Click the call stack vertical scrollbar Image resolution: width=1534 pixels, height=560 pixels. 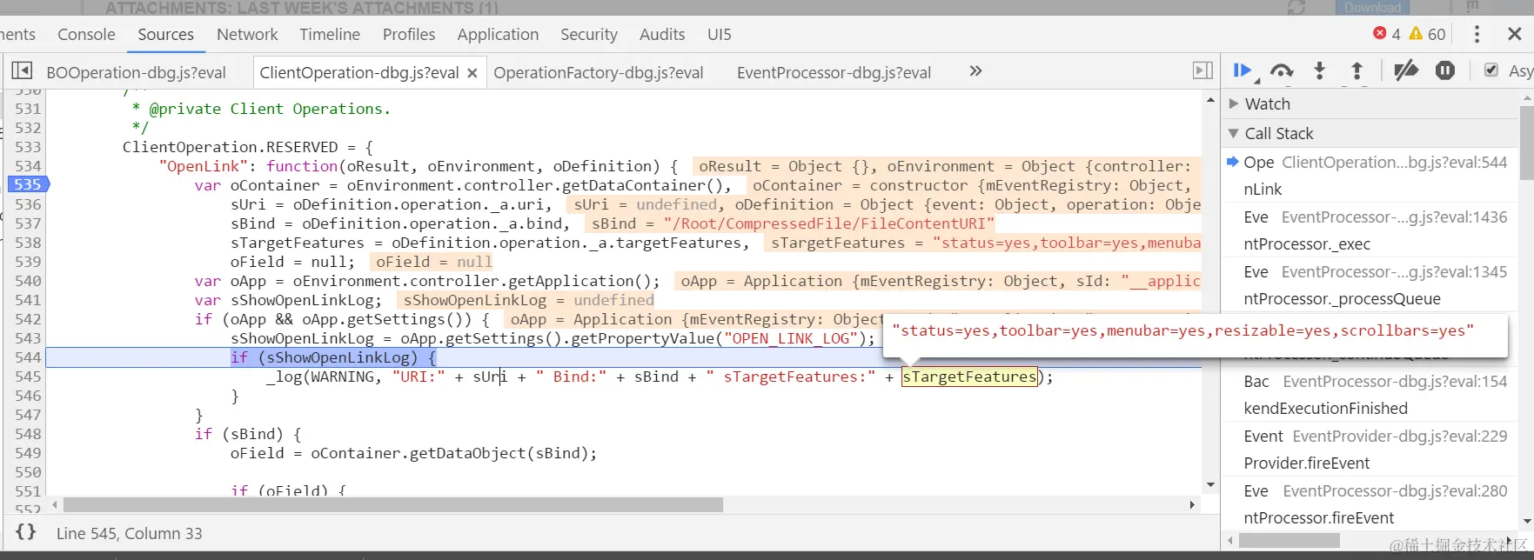click(x=1526, y=143)
